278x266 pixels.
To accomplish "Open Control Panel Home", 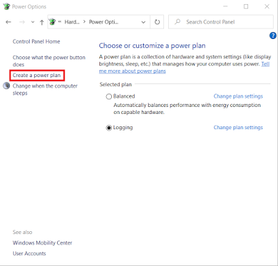I will pos(36,42).
